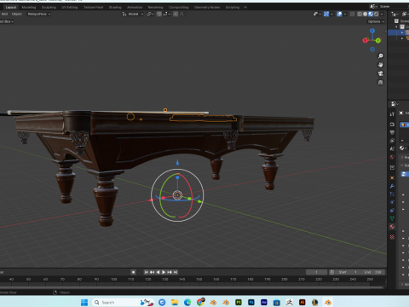
Task: Open the Tool properties tab
Action: pyautogui.click(x=392, y=114)
